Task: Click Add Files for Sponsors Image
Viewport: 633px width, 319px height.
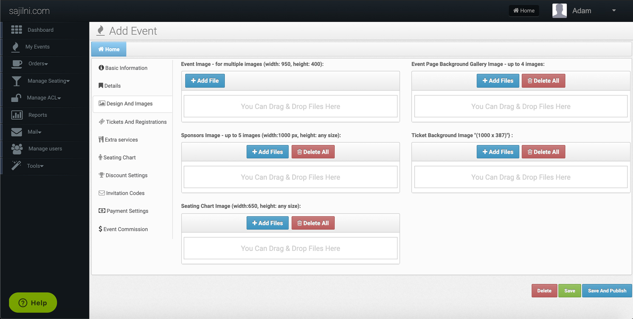Action: click(267, 152)
